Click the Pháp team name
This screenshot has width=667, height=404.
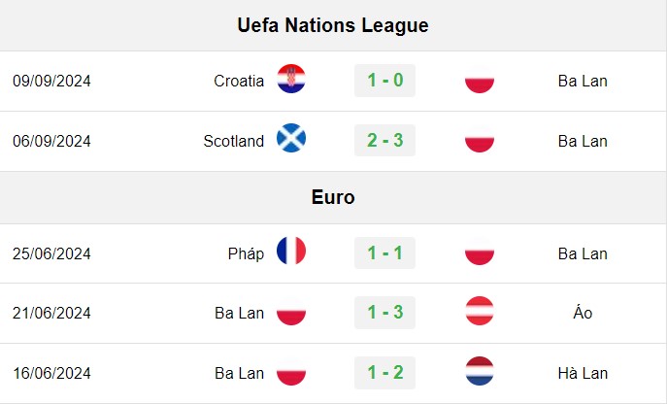tap(246, 254)
